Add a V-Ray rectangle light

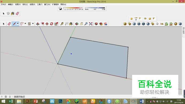(136, 18)
